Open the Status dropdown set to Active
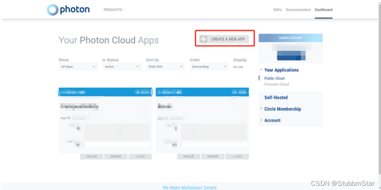This screenshot has width=381, height=190. 121,67
